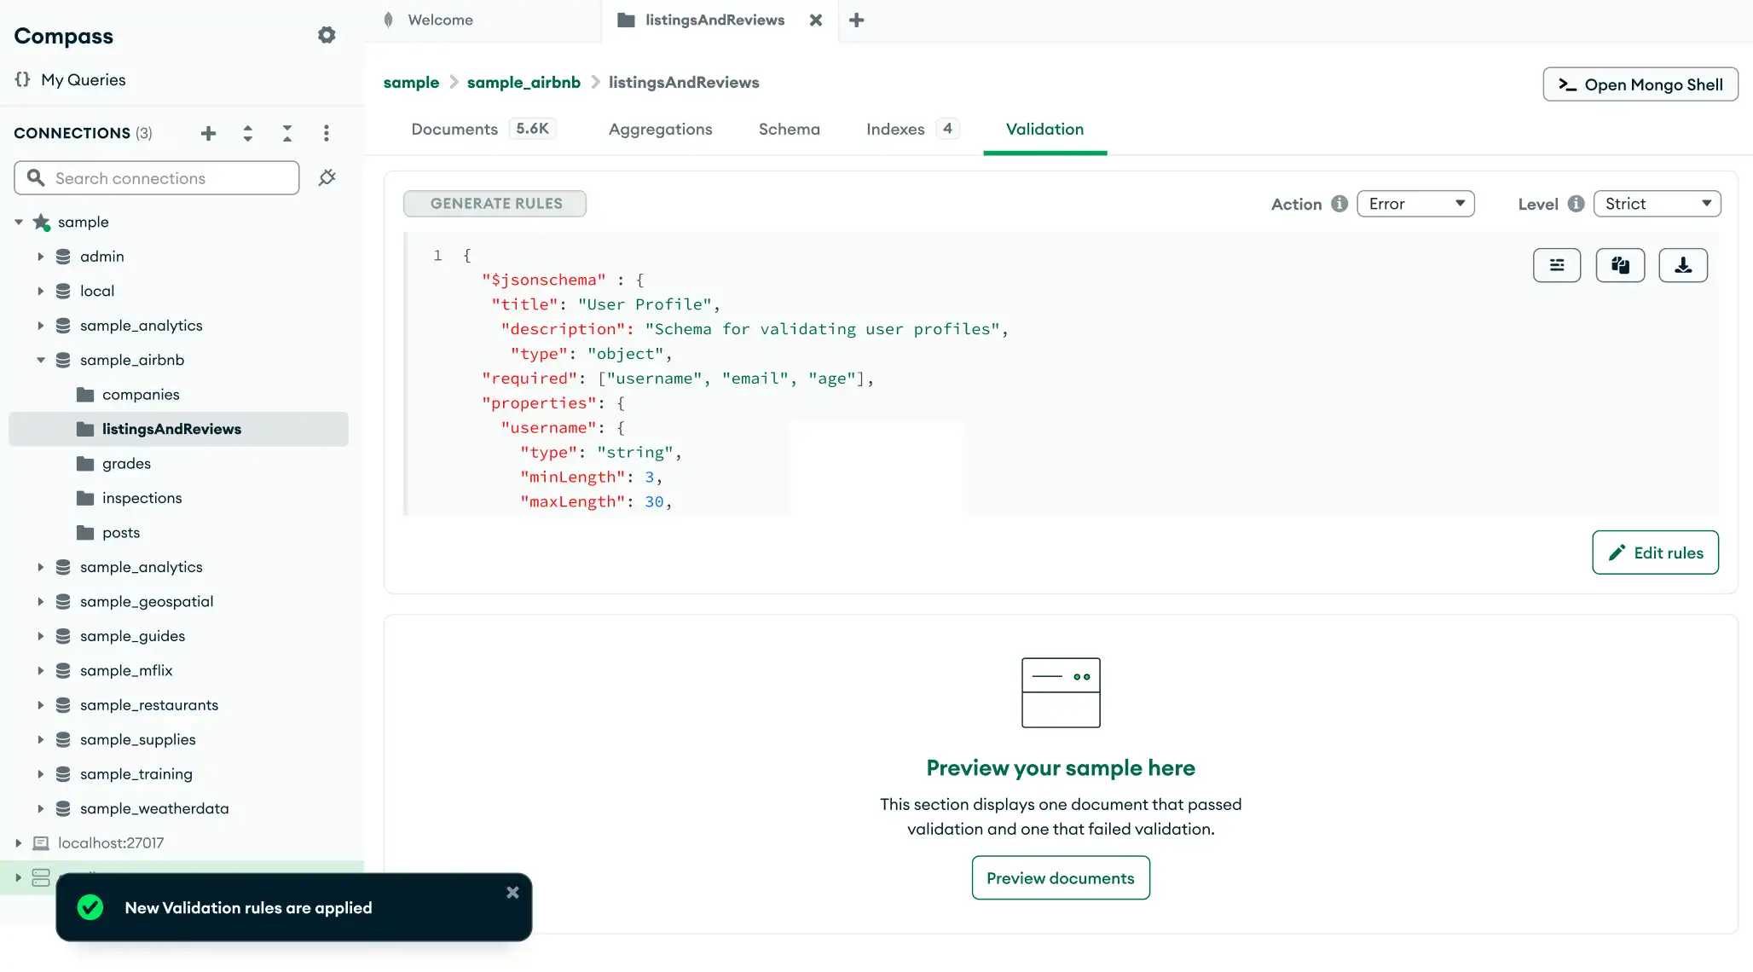Collapse the sample_airbnb database tree
The height and width of the screenshot is (972, 1753).
point(39,359)
